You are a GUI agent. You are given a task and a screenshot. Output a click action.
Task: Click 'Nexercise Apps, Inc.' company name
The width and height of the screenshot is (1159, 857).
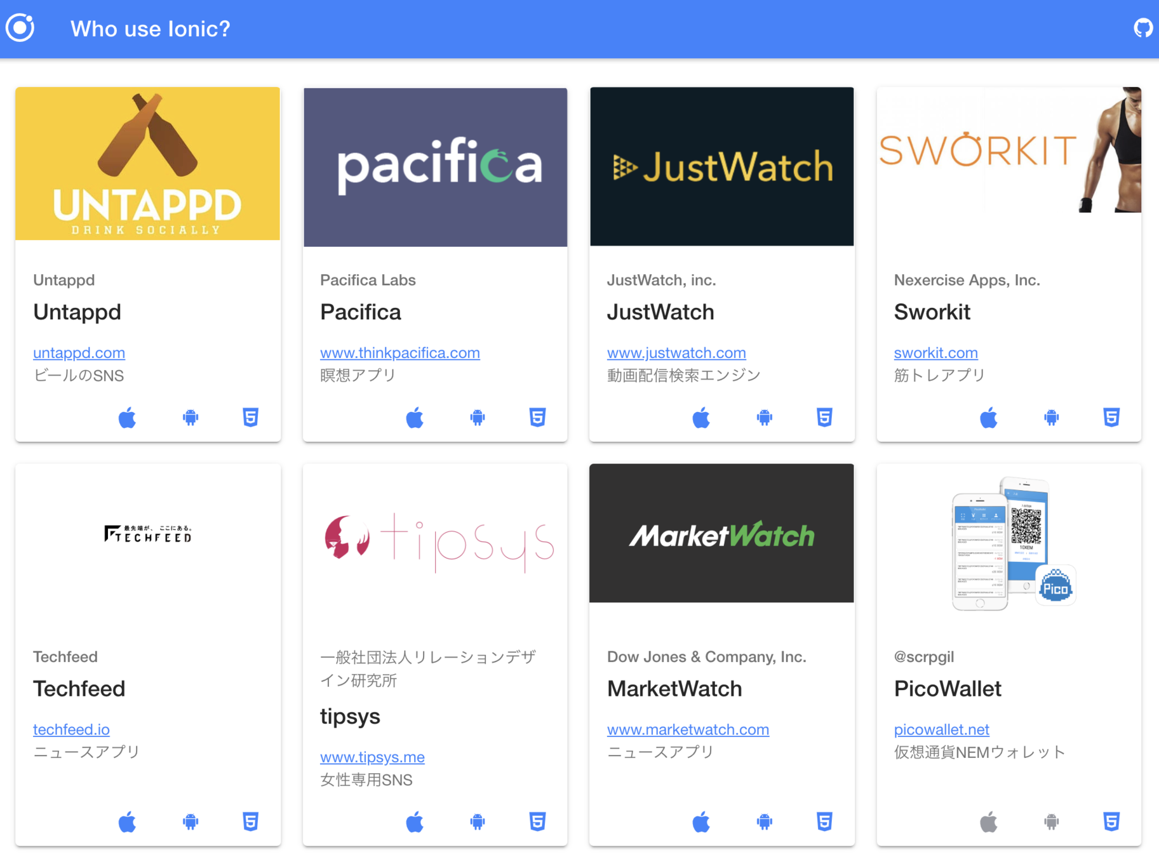[967, 280]
